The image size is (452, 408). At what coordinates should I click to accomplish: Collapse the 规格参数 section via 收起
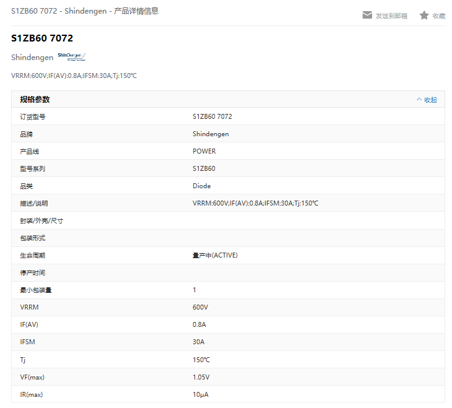[x=431, y=100]
